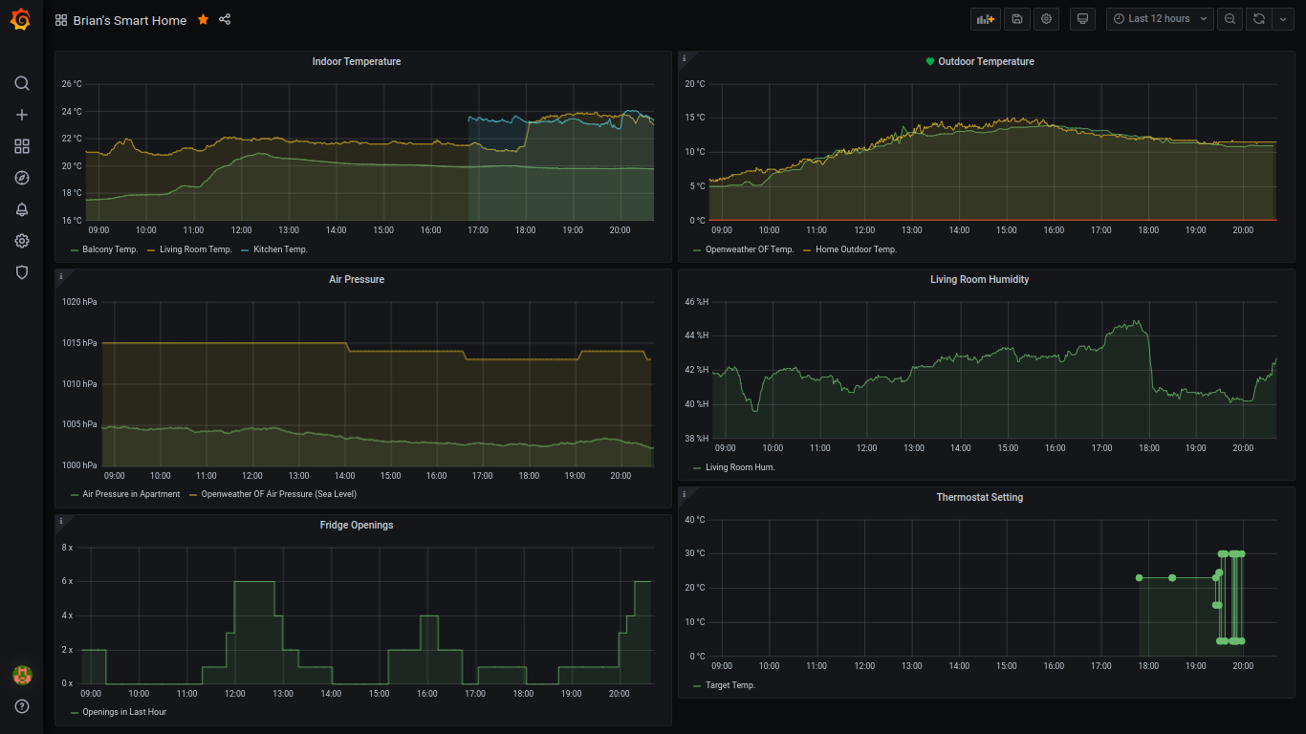Open the Alerting bell icon
The height and width of the screenshot is (734, 1306).
coord(22,209)
